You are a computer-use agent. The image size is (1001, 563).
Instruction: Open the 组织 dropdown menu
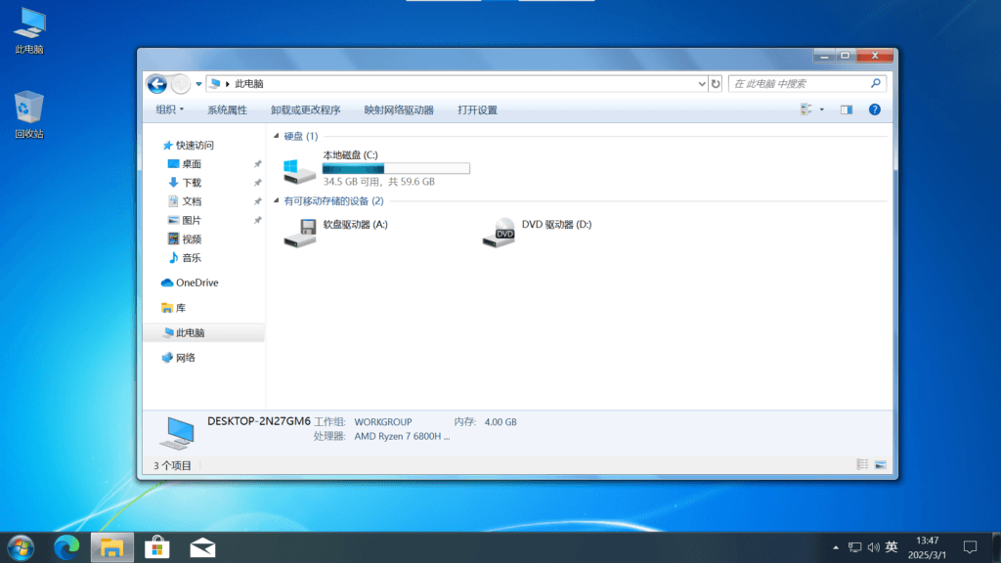[166, 109]
